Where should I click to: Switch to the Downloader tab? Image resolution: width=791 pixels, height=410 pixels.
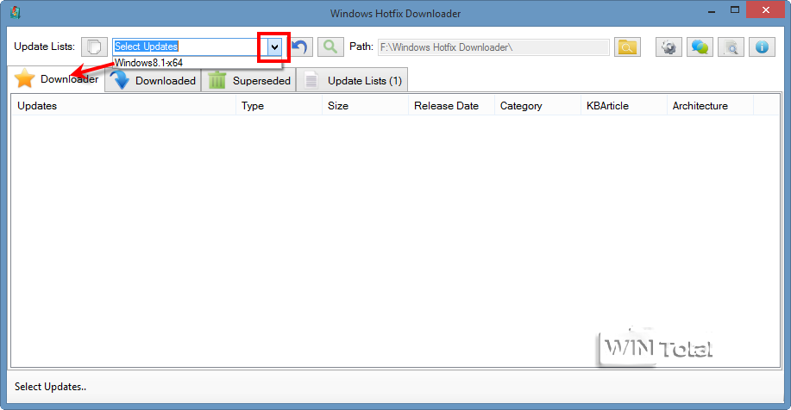point(57,79)
